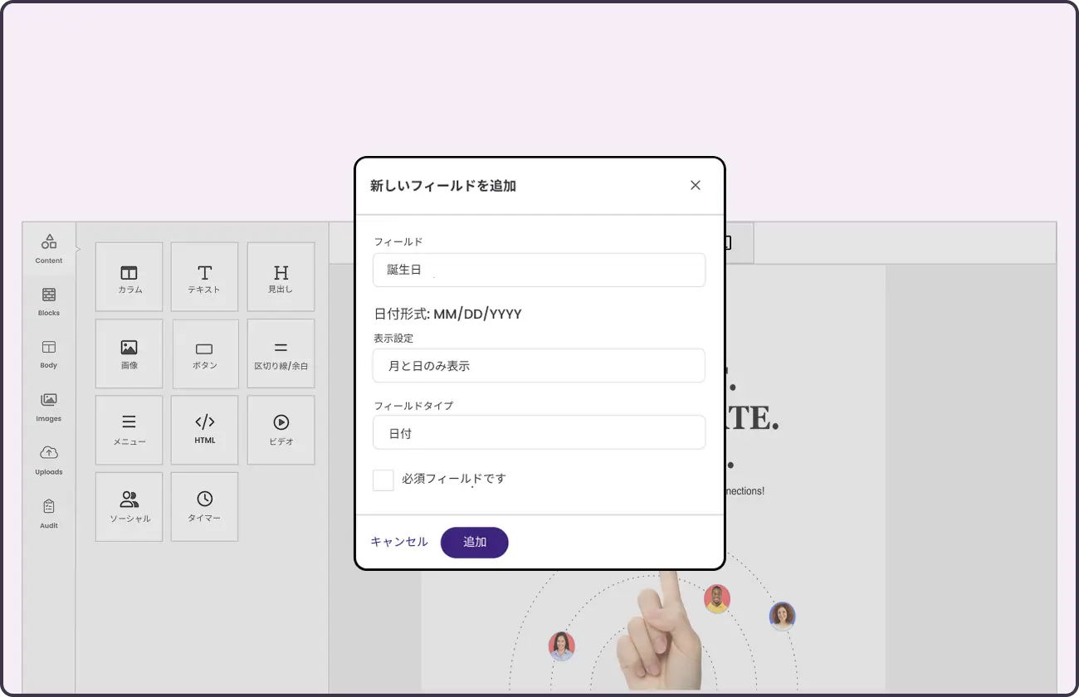The width and height of the screenshot is (1079, 697).
Task: Click the 追加 button to add the field
Action: [x=474, y=542]
